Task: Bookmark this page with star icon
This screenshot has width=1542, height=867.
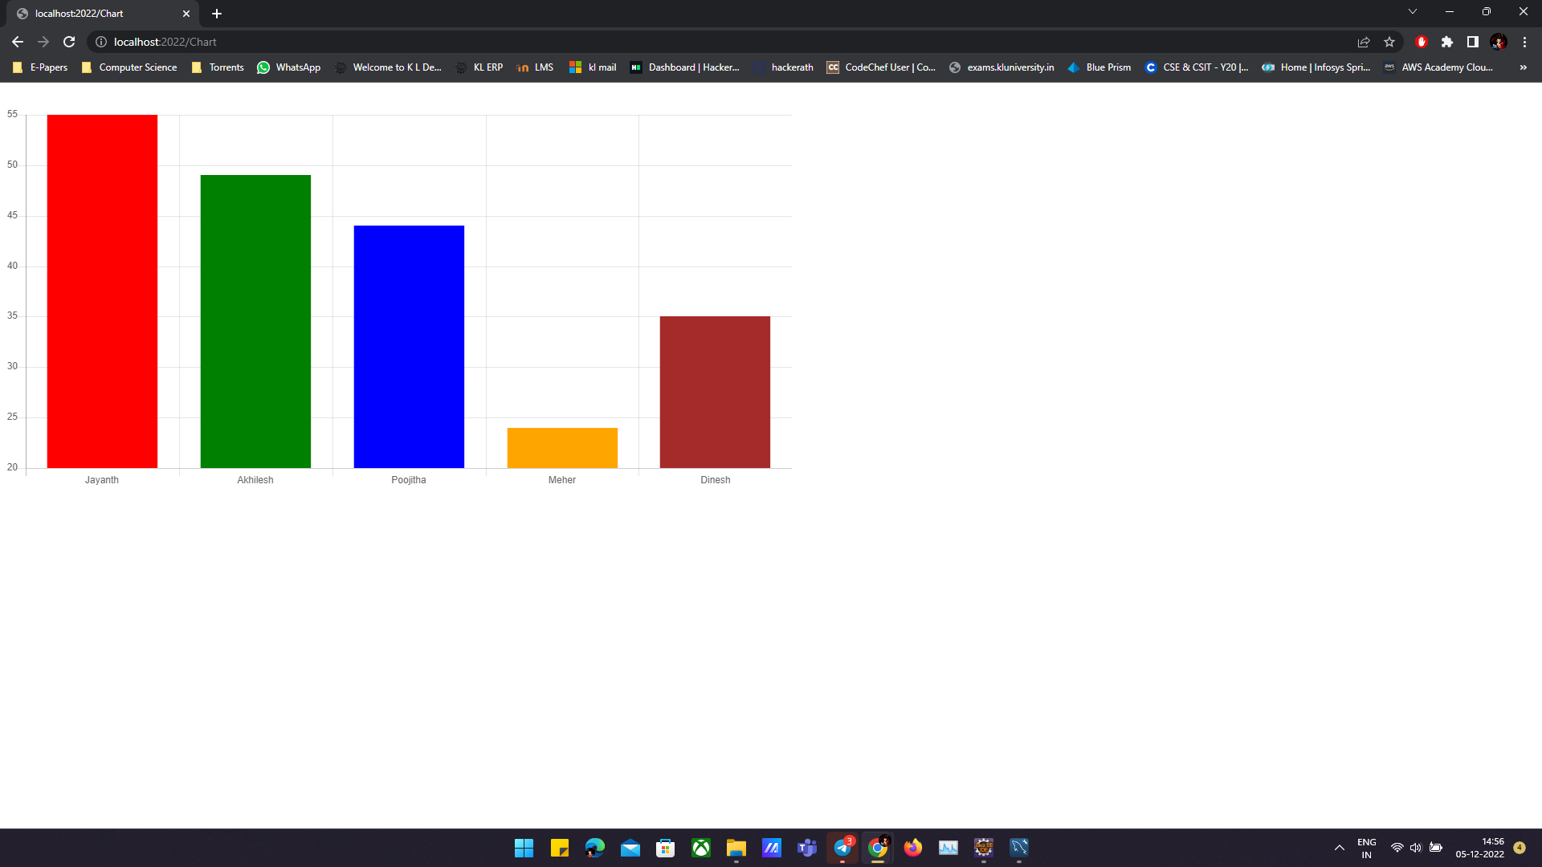Action: point(1389,42)
